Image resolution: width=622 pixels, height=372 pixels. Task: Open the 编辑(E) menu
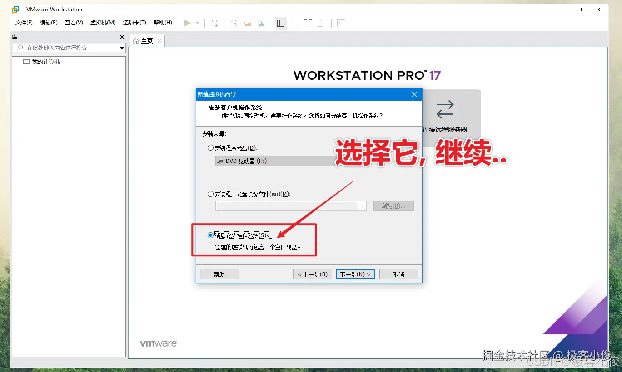tap(49, 23)
